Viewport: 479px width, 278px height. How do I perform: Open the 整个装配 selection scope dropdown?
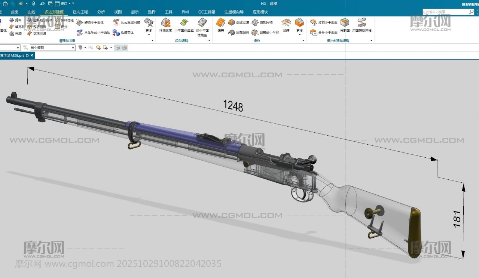52,48
